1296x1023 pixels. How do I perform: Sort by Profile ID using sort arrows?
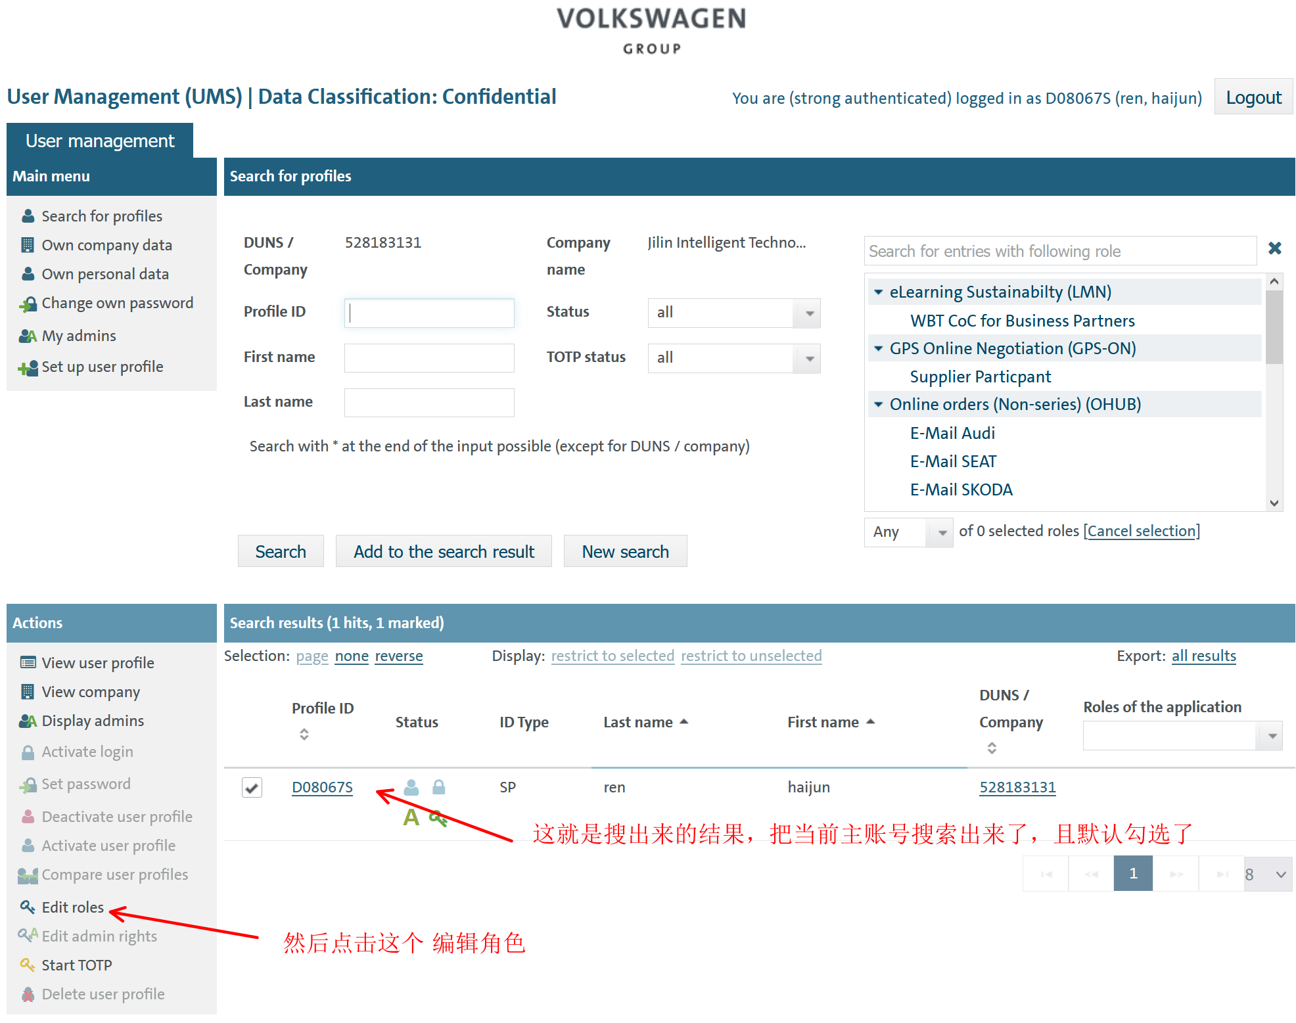tap(304, 734)
